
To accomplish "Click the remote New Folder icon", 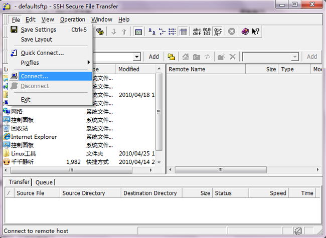I will tap(221, 57).
